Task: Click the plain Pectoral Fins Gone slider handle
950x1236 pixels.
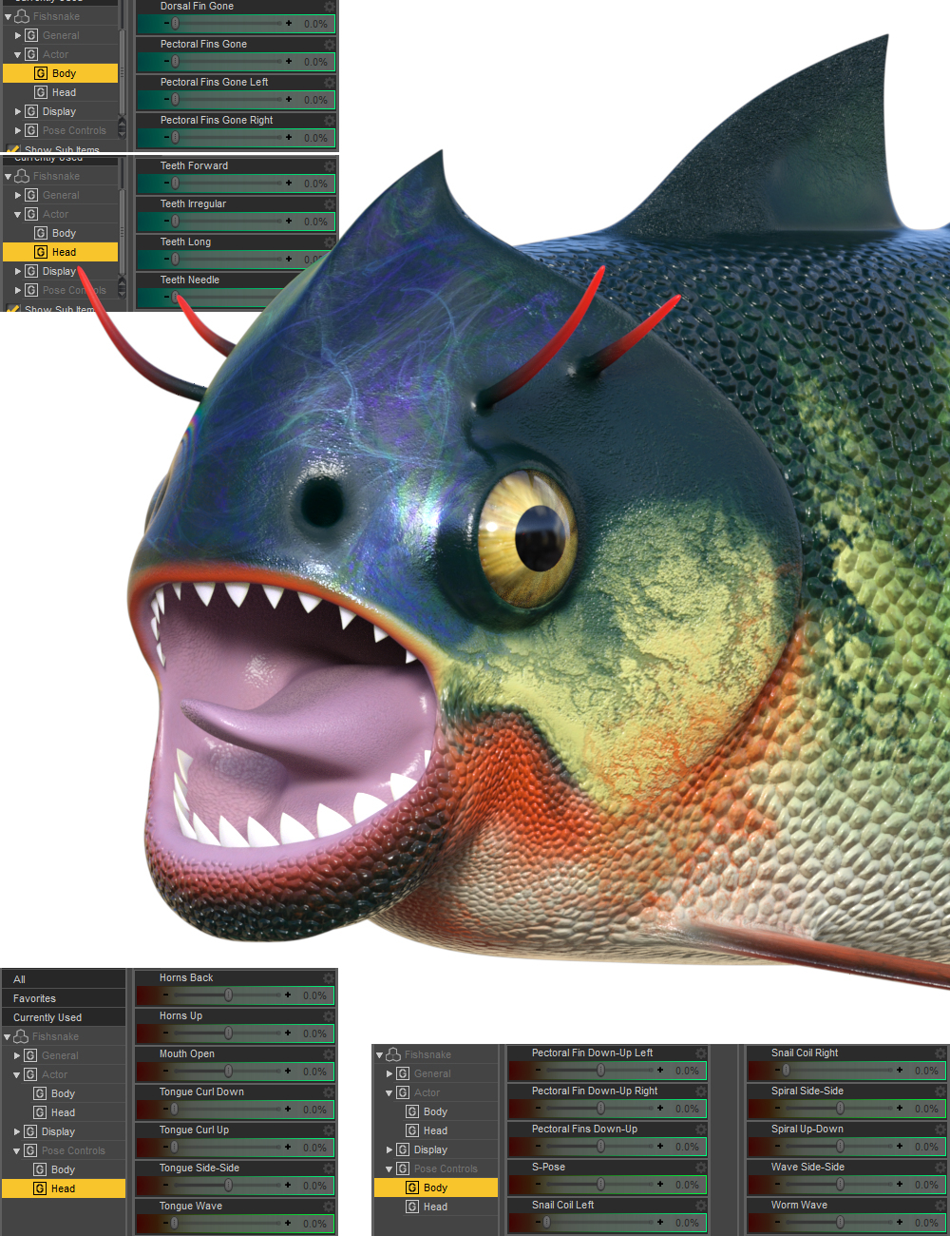Action: click(x=175, y=61)
